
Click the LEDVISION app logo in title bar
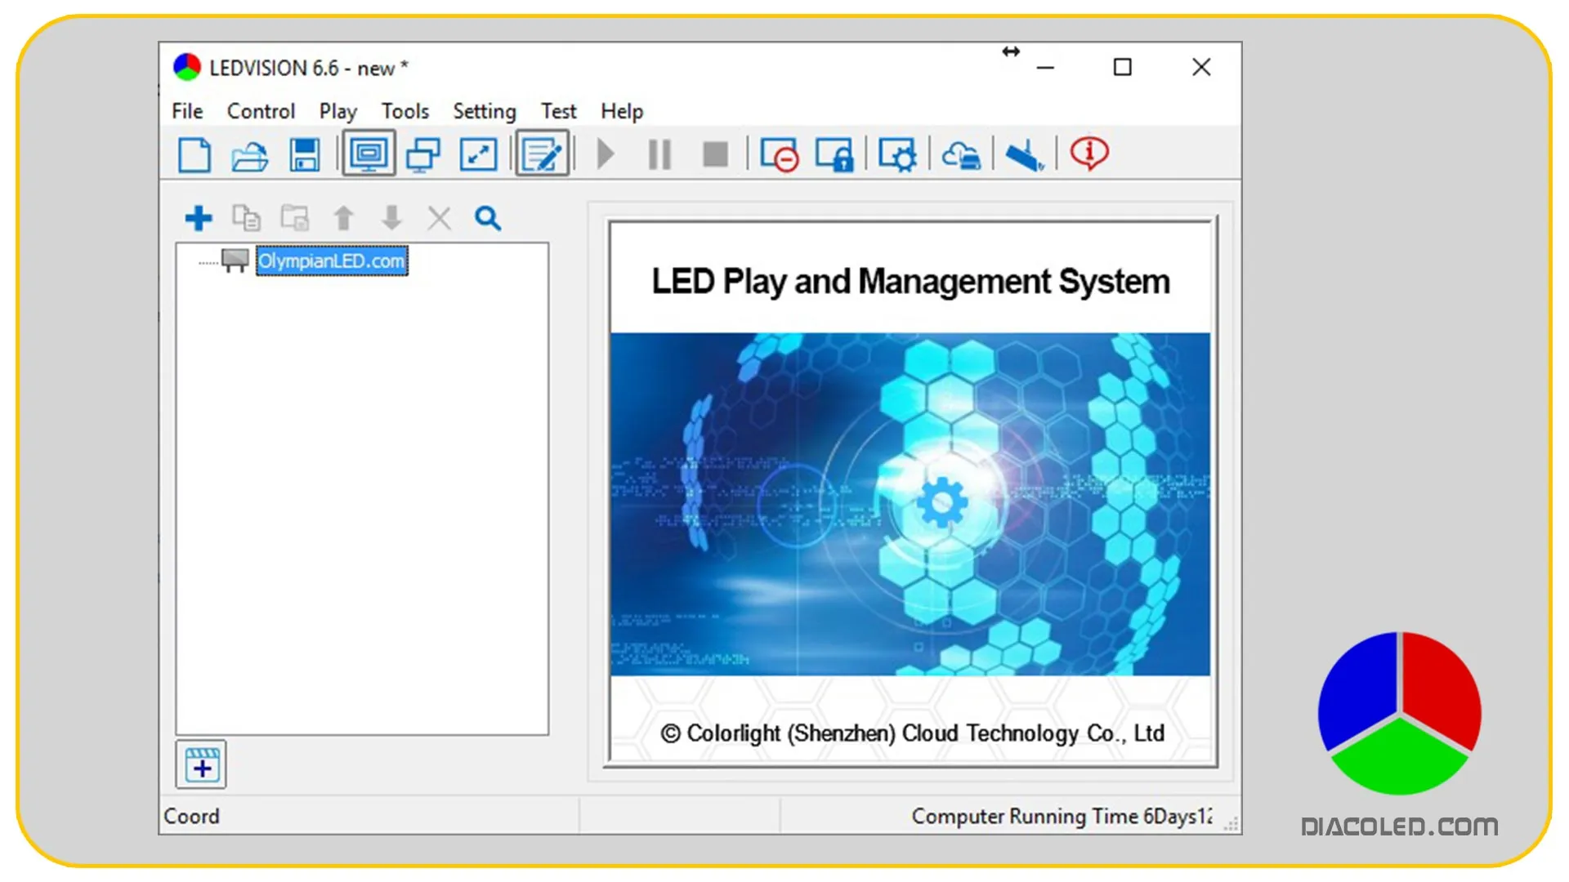pos(187,67)
